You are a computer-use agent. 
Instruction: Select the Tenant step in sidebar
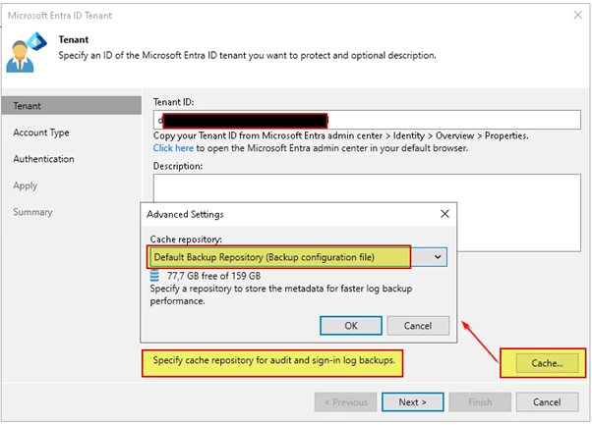point(72,105)
